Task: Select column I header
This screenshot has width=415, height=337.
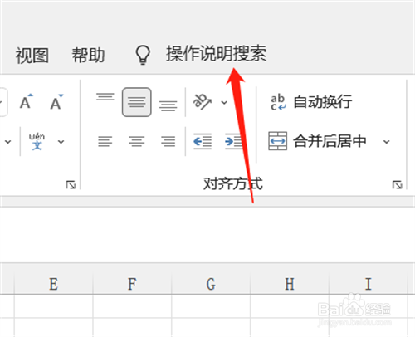Action: click(369, 284)
